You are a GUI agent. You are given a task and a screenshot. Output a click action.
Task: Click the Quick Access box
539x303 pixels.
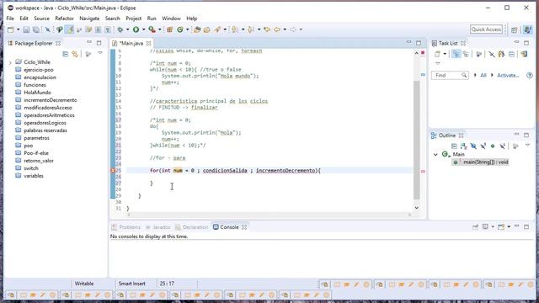(486, 29)
